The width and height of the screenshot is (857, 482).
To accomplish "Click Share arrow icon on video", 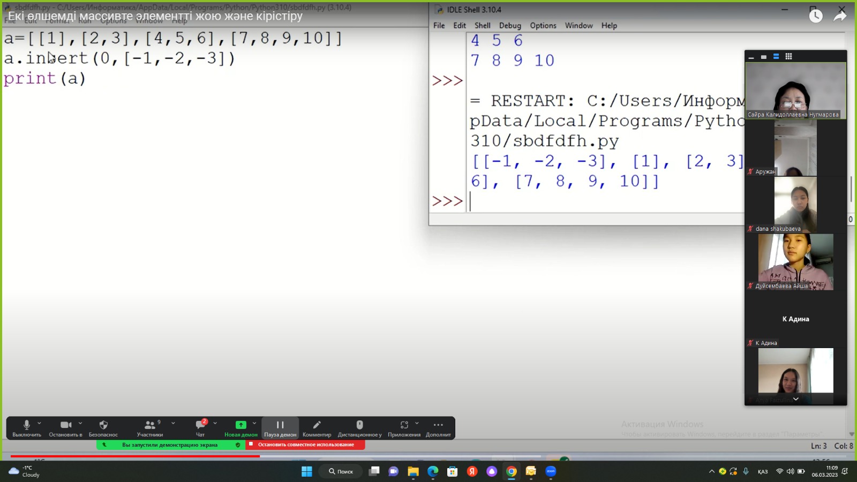I will click(840, 16).
